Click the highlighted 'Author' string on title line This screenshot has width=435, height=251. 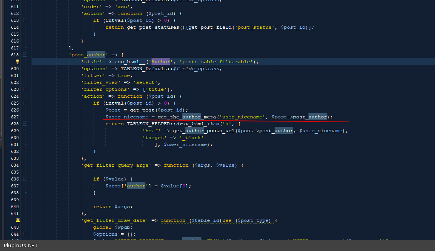pyautogui.click(x=160, y=62)
